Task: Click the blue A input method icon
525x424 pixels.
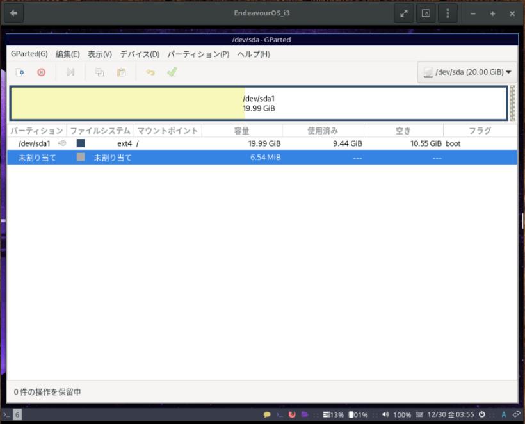Action: pyautogui.click(x=504, y=414)
